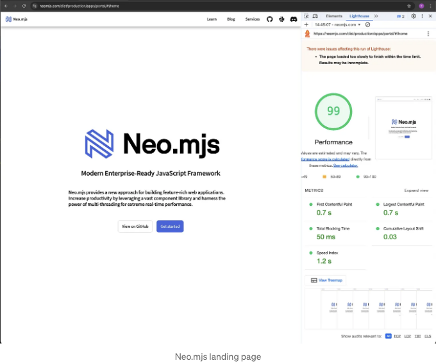Click the 90–100 green legend entry
The height and width of the screenshot is (363, 436).
coord(366,177)
